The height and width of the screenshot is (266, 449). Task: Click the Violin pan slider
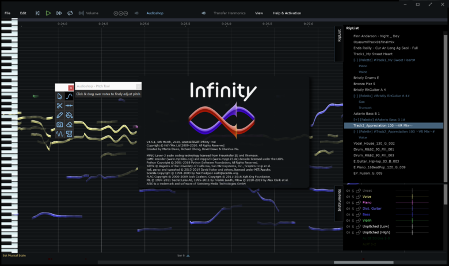tap(412, 221)
